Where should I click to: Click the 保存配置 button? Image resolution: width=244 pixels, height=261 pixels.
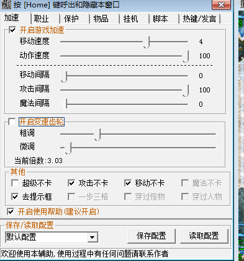(x=151, y=236)
